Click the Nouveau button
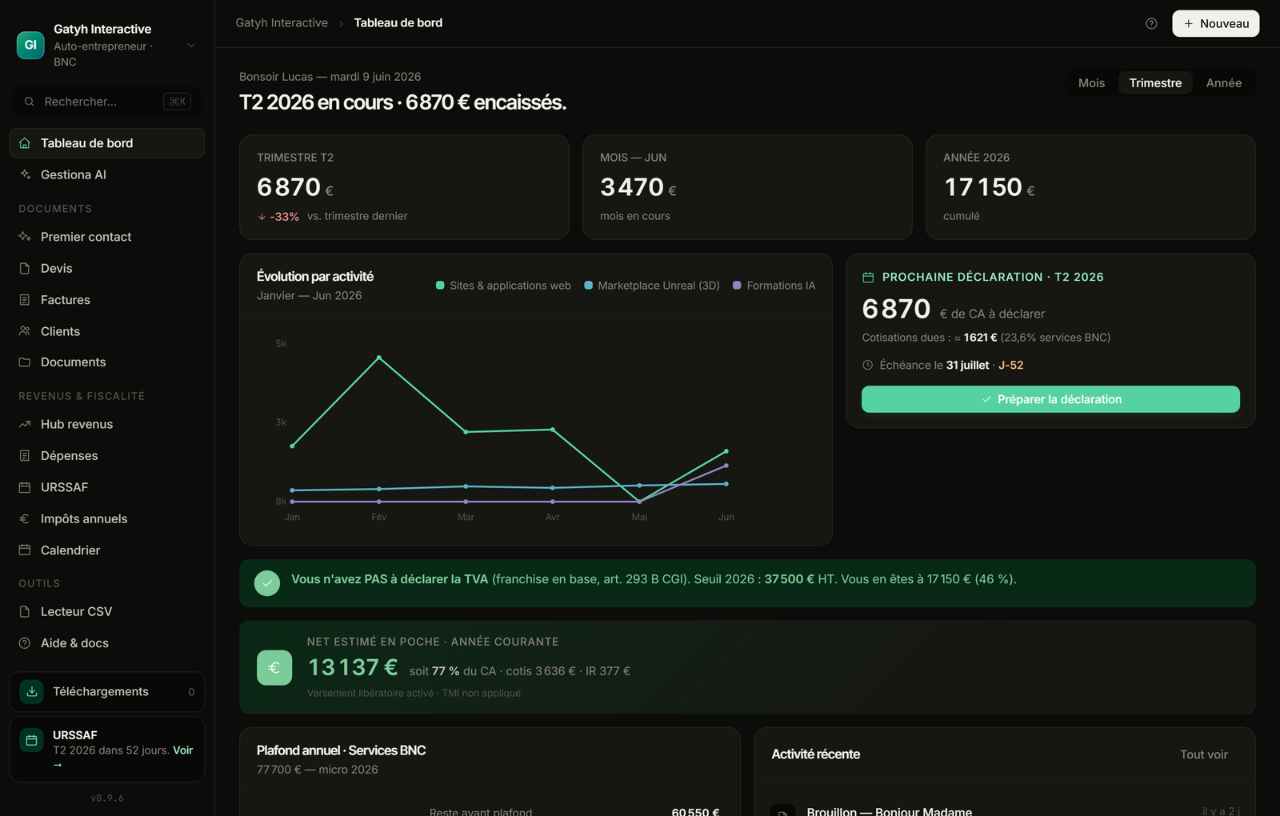Viewport: 1280px width, 816px height. click(1216, 24)
